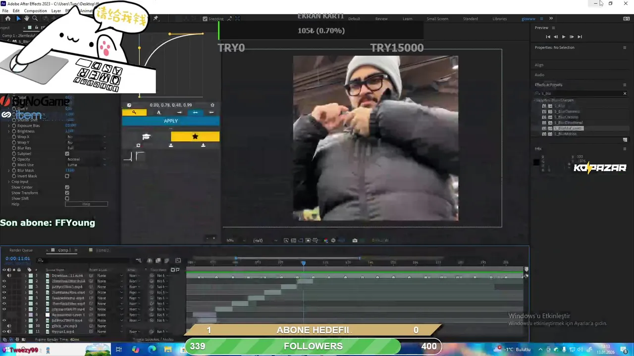
Task: Click the download preset icon in Flow panel
Action: click(x=203, y=145)
